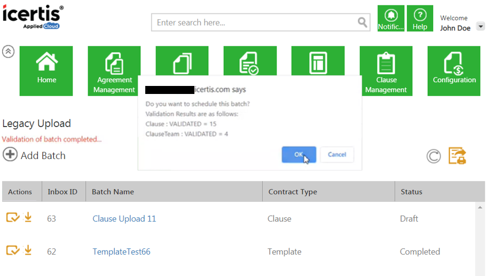Click download icon for TemplateTest66 row
This screenshot has height=276, width=486.
[x=28, y=250]
